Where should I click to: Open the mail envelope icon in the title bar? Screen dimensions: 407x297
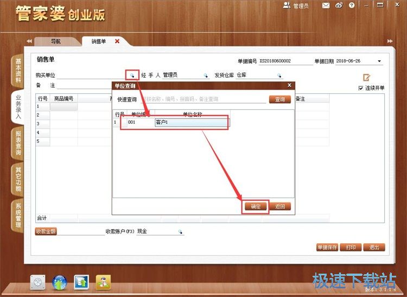pos(326,5)
